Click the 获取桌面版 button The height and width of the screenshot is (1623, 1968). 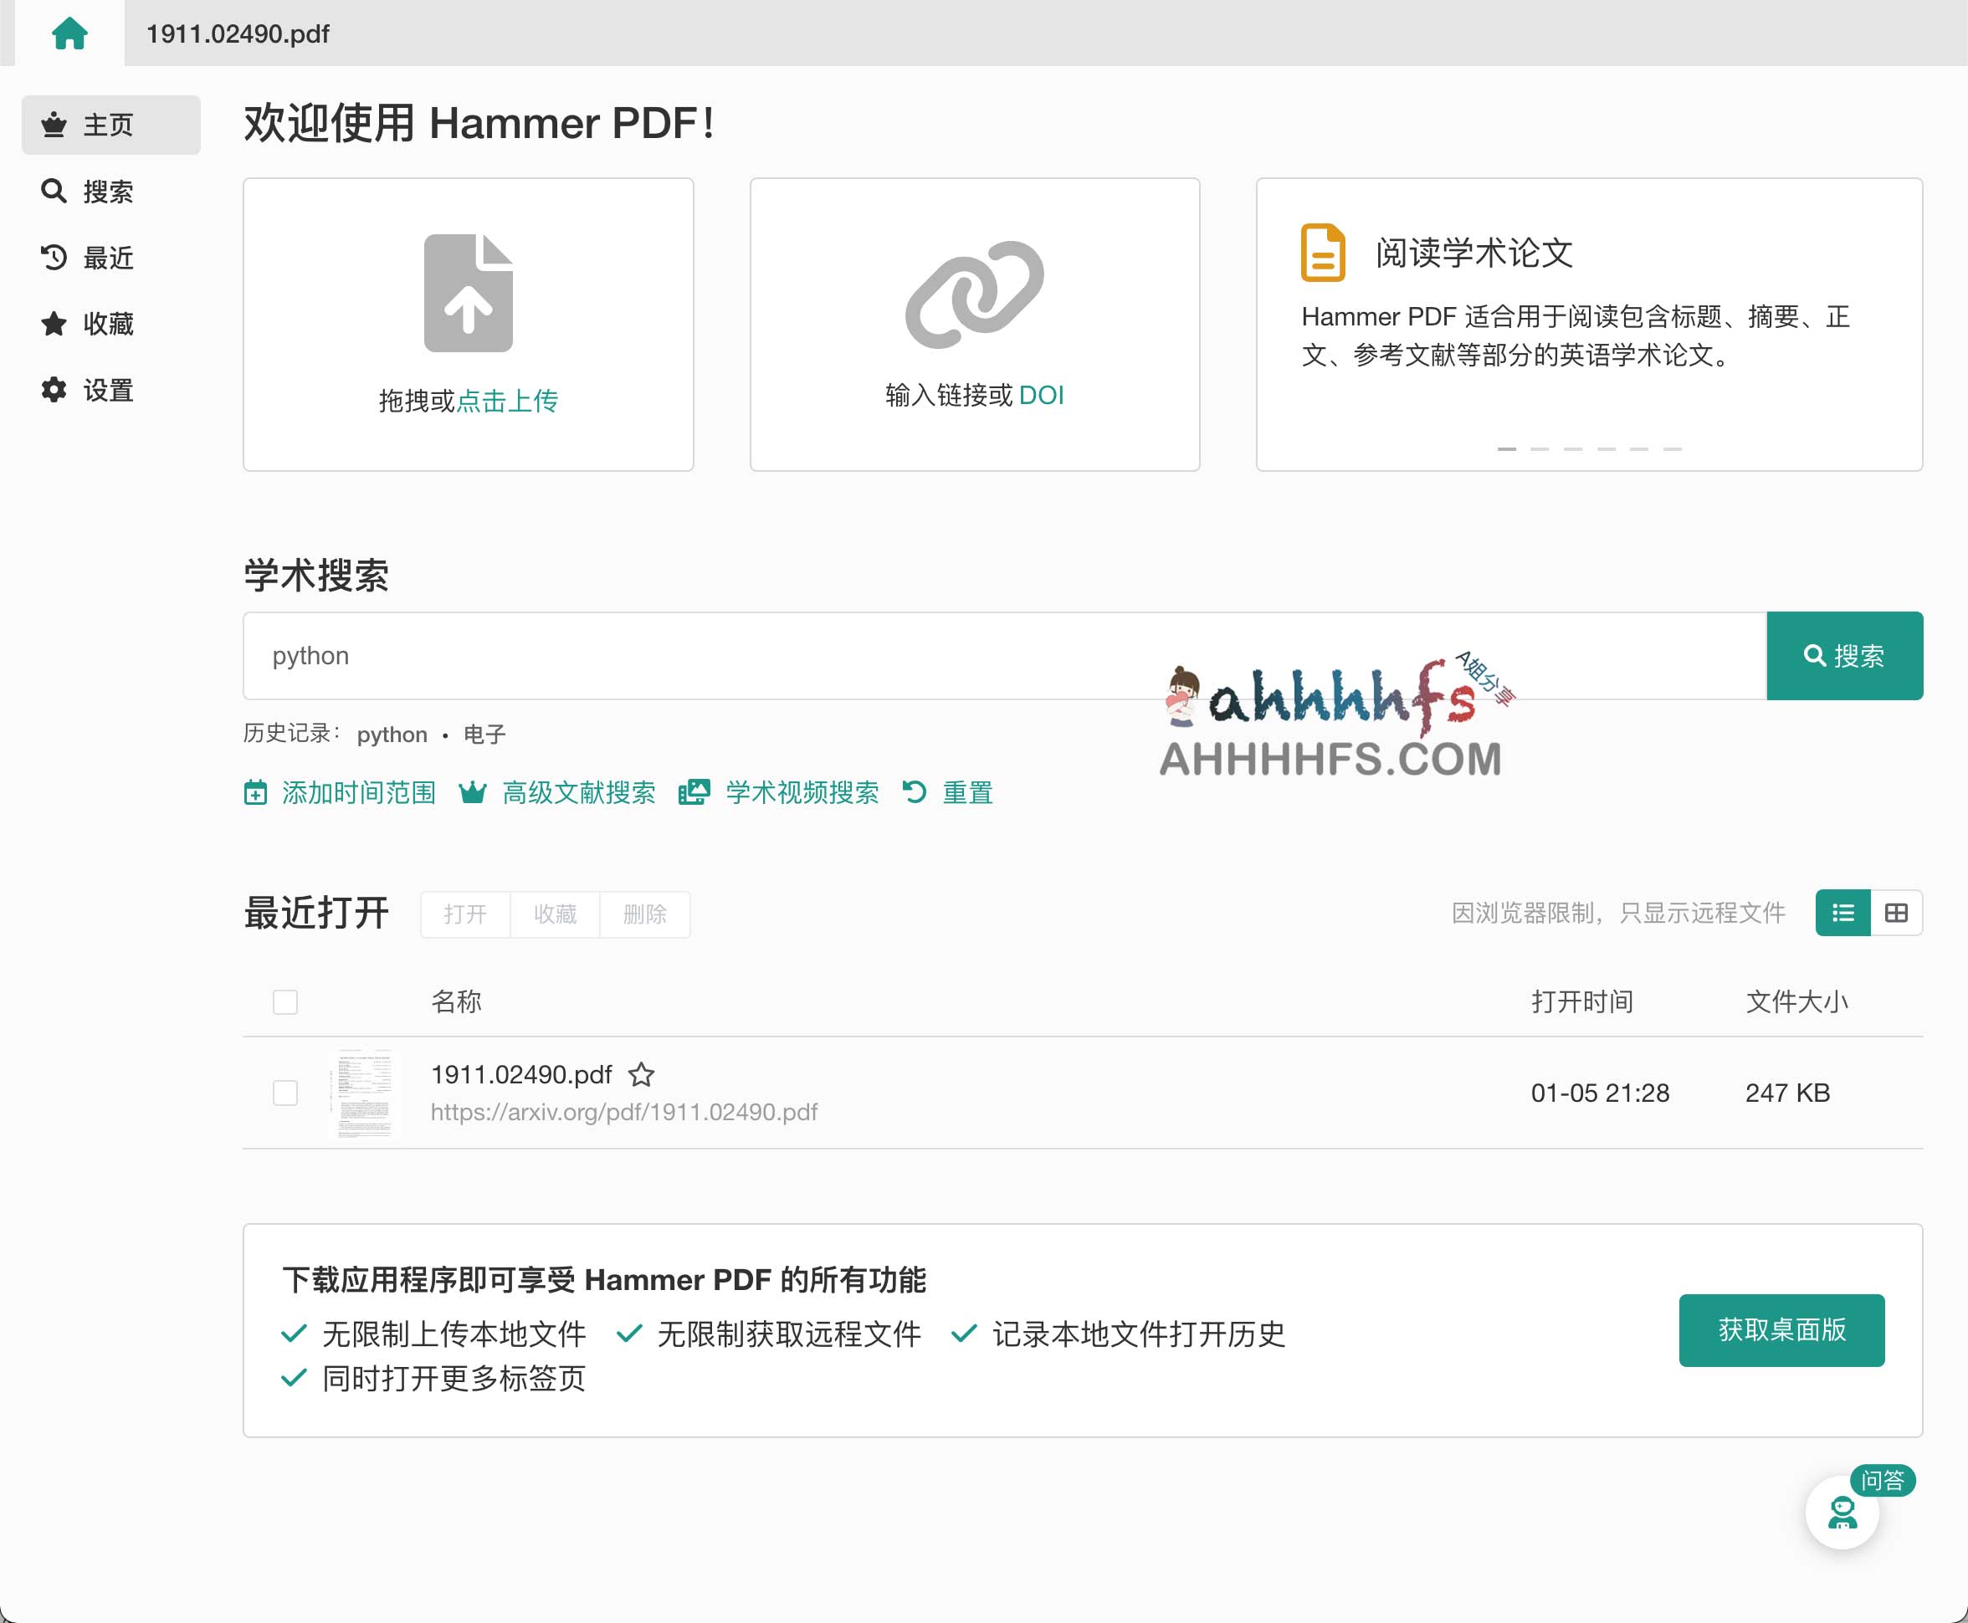pos(1781,1331)
